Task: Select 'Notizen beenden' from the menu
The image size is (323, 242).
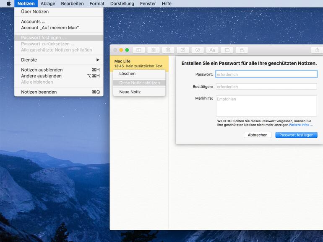Action: pyautogui.click(x=39, y=92)
